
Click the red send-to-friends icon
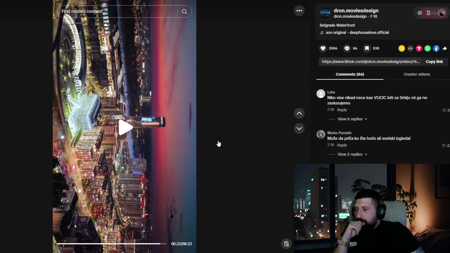pyautogui.click(x=419, y=48)
